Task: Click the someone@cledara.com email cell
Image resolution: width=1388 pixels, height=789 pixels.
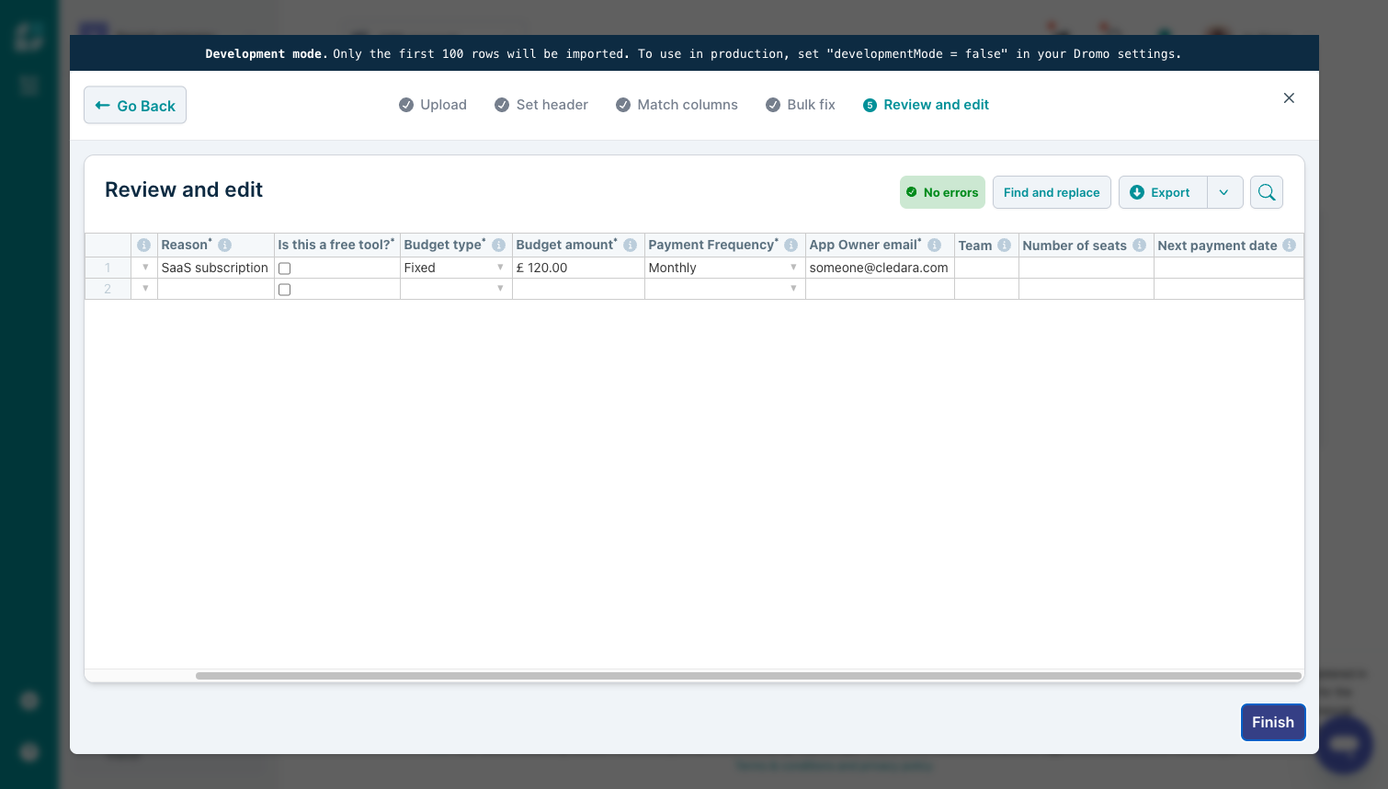Action: (879, 268)
